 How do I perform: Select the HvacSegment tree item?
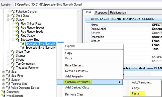coord(15,95)
